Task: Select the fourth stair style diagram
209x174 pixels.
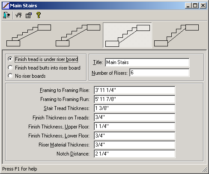Action: (x=176, y=35)
